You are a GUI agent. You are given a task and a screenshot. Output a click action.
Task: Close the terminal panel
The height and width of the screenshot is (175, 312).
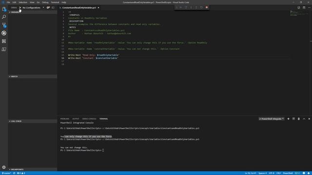309,119
